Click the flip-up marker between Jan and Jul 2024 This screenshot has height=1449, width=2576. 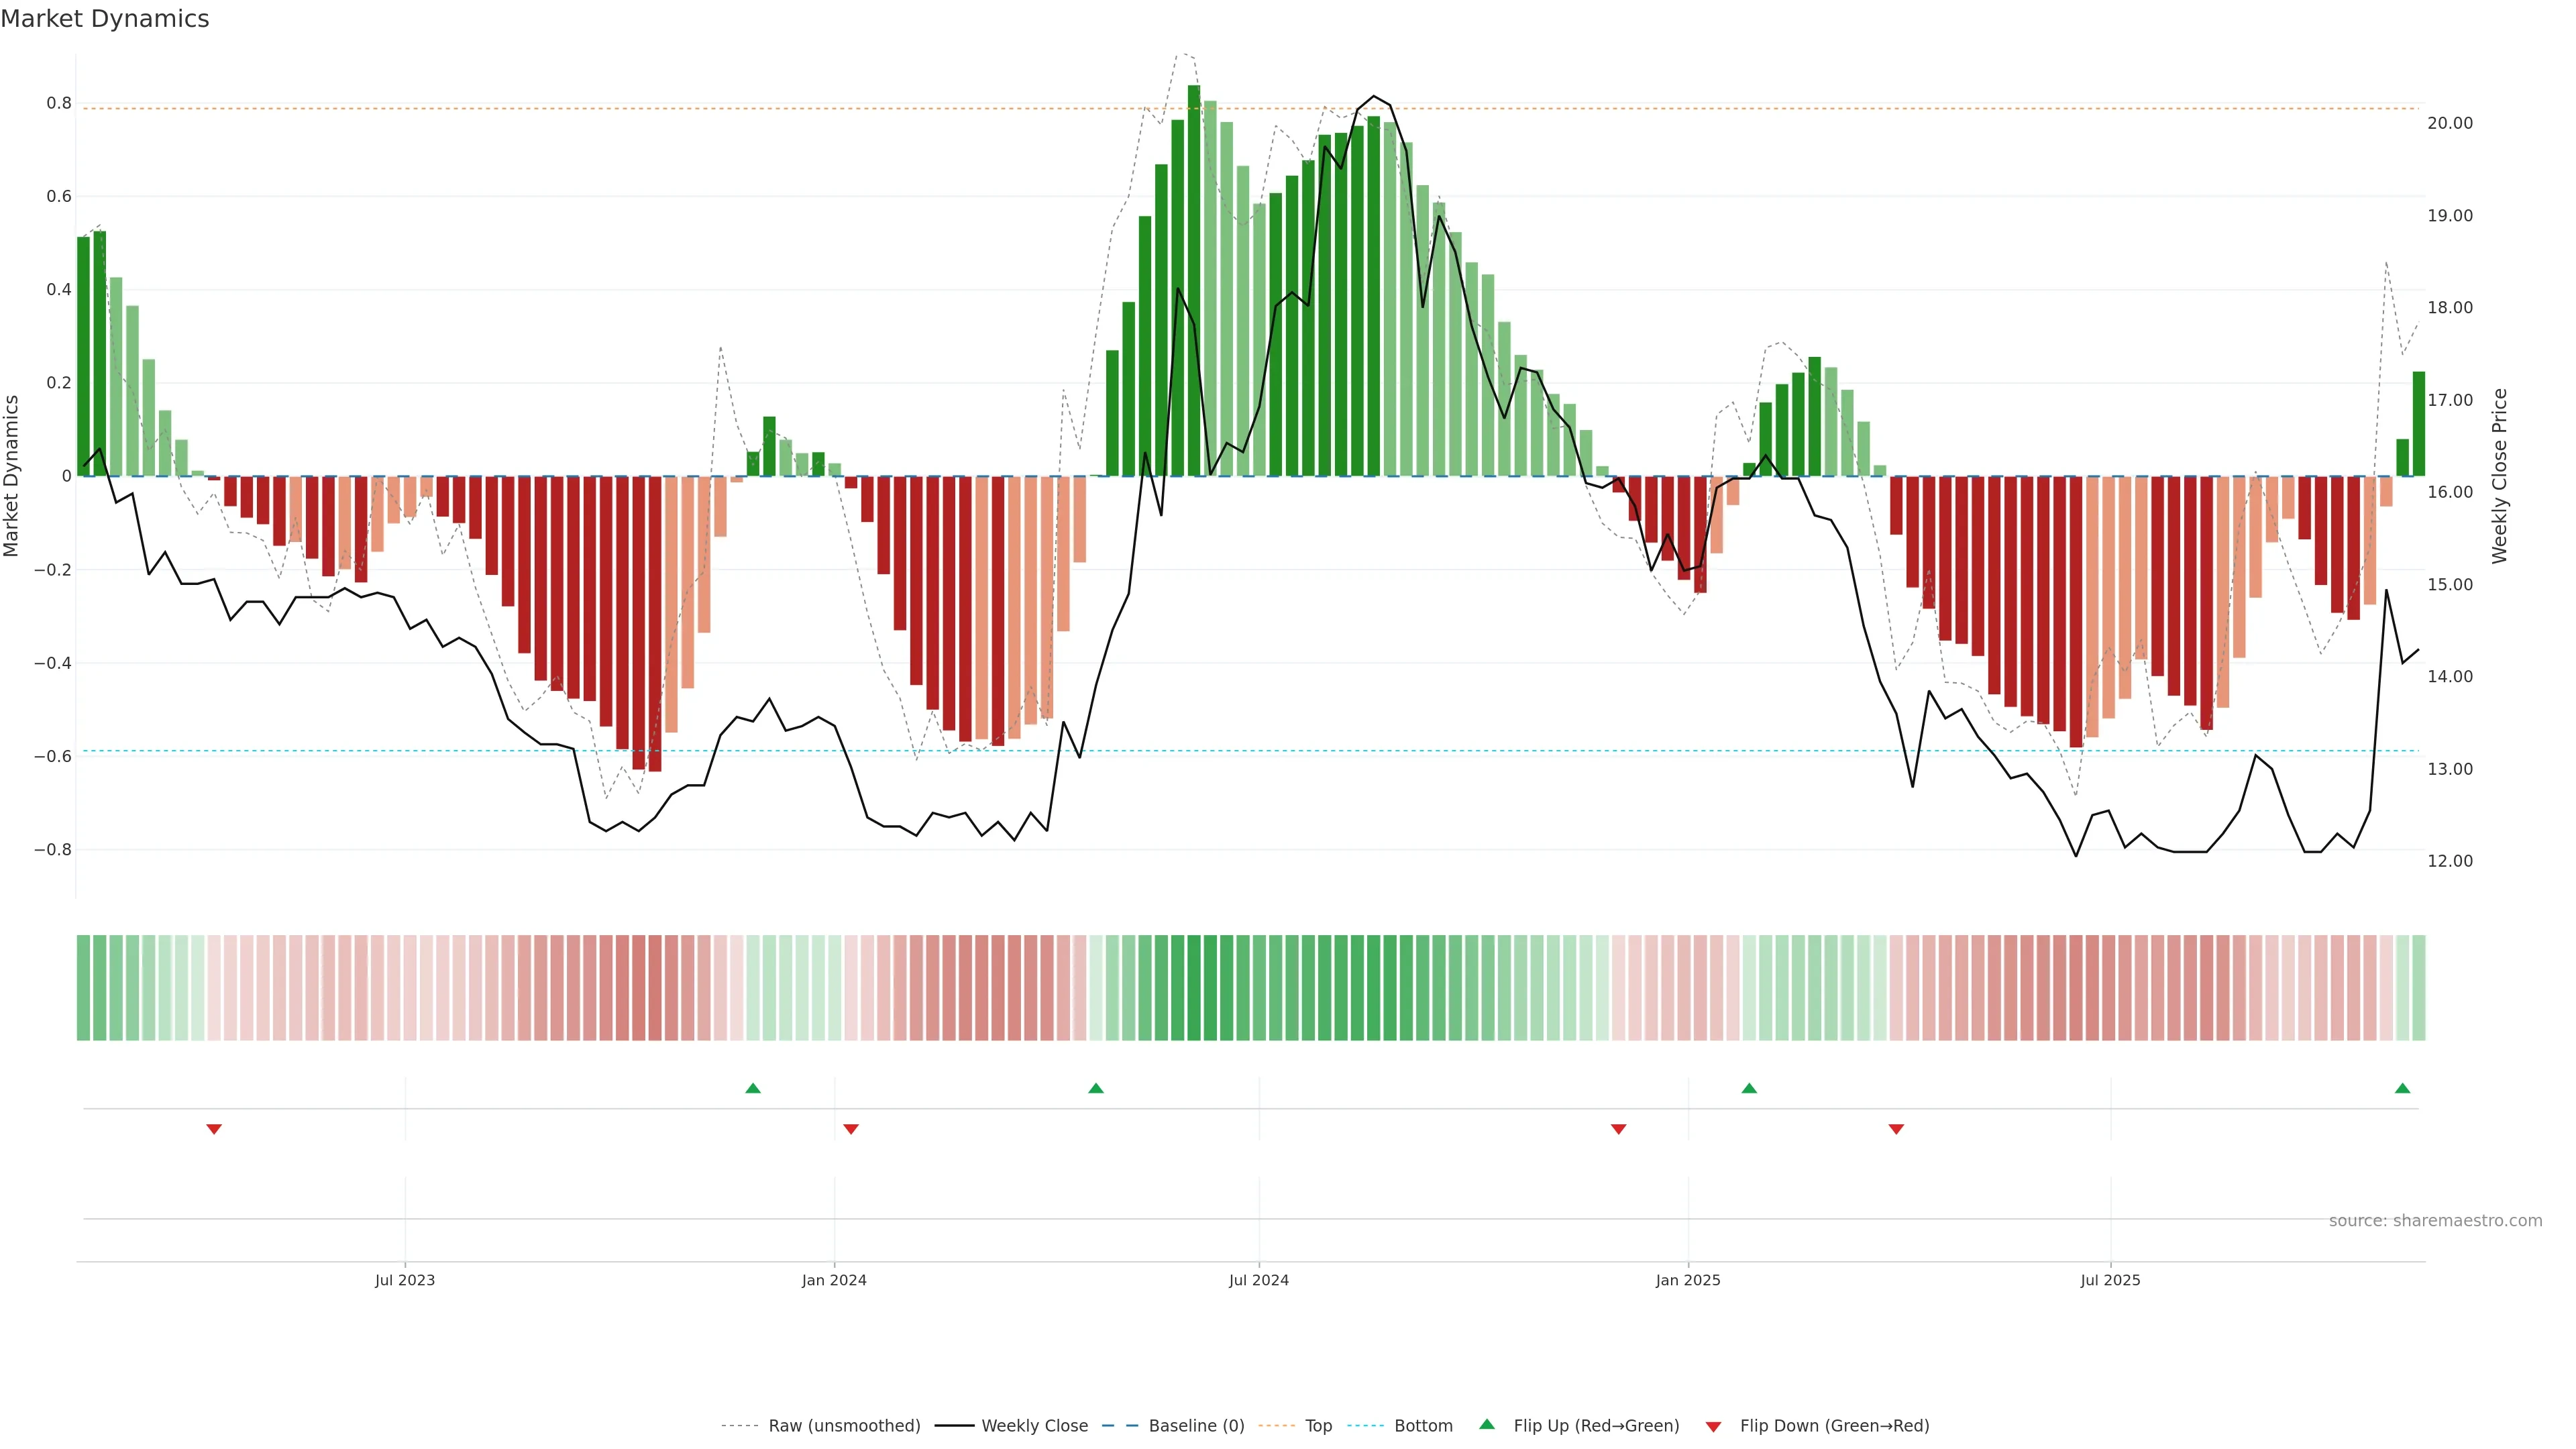pyautogui.click(x=1096, y=1088)
